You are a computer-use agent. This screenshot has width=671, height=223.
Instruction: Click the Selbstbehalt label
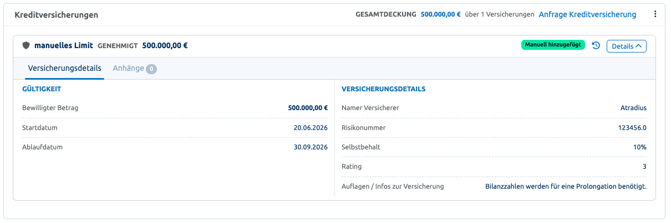point(361,147)
